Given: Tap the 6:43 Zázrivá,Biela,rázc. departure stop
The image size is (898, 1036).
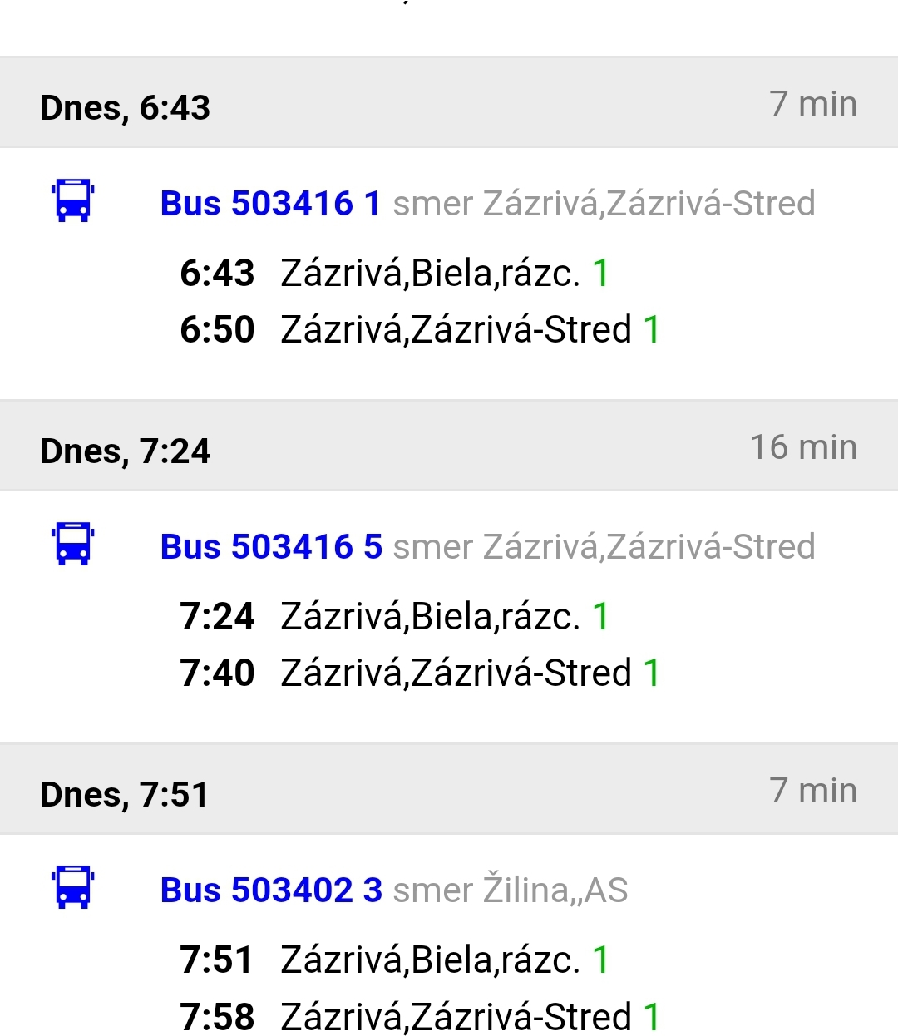Looking at the screenshot, I should tap(429, 274).
